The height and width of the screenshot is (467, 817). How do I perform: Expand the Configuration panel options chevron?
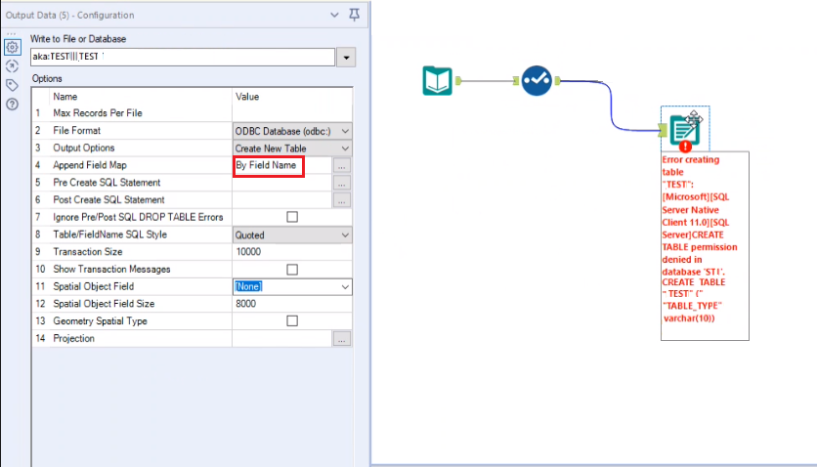(x=334, y=15)
